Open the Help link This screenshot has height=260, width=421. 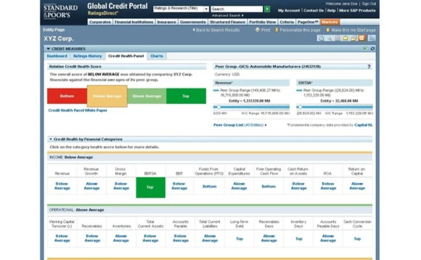[x=331, y=11]
